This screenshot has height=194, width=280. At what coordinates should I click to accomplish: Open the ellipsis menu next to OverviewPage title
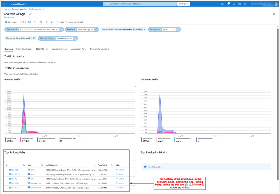(x=35, y=14)
